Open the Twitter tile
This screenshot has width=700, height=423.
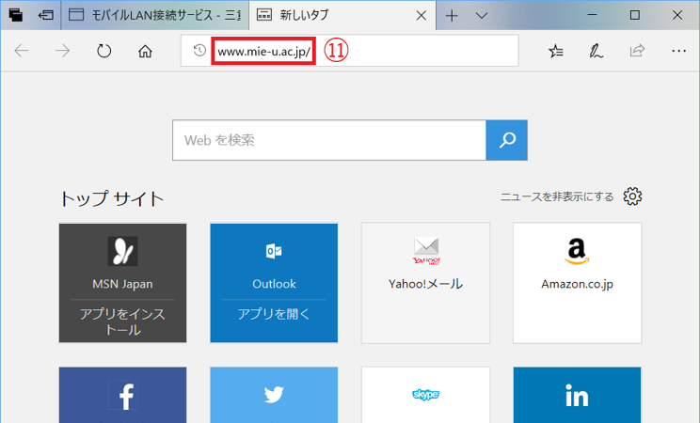(x=274, y=396)
